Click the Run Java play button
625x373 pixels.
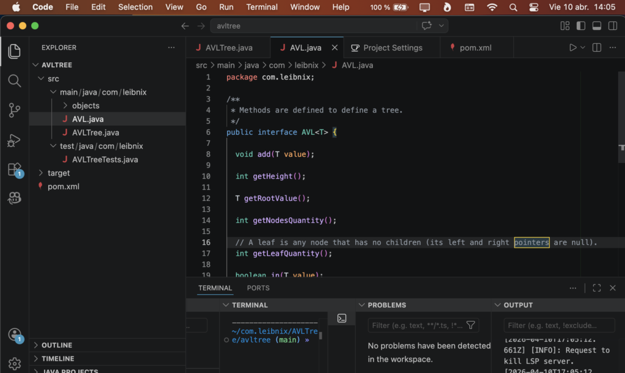573,48
